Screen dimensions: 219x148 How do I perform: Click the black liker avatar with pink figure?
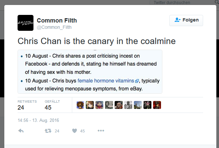coord(147,105)
